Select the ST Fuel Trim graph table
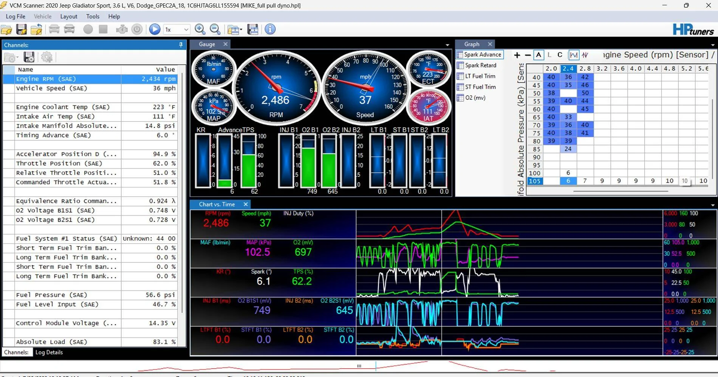This screenshot has height=377, width=718. [x=477, y=87]
